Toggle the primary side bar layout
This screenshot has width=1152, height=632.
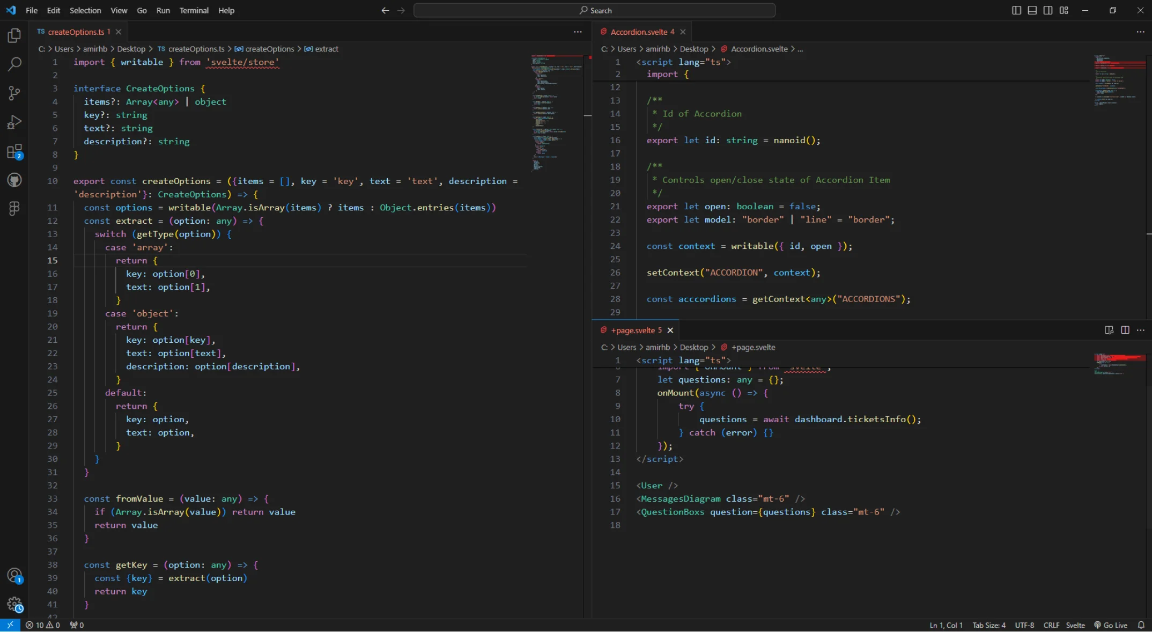click(1016, 10)
